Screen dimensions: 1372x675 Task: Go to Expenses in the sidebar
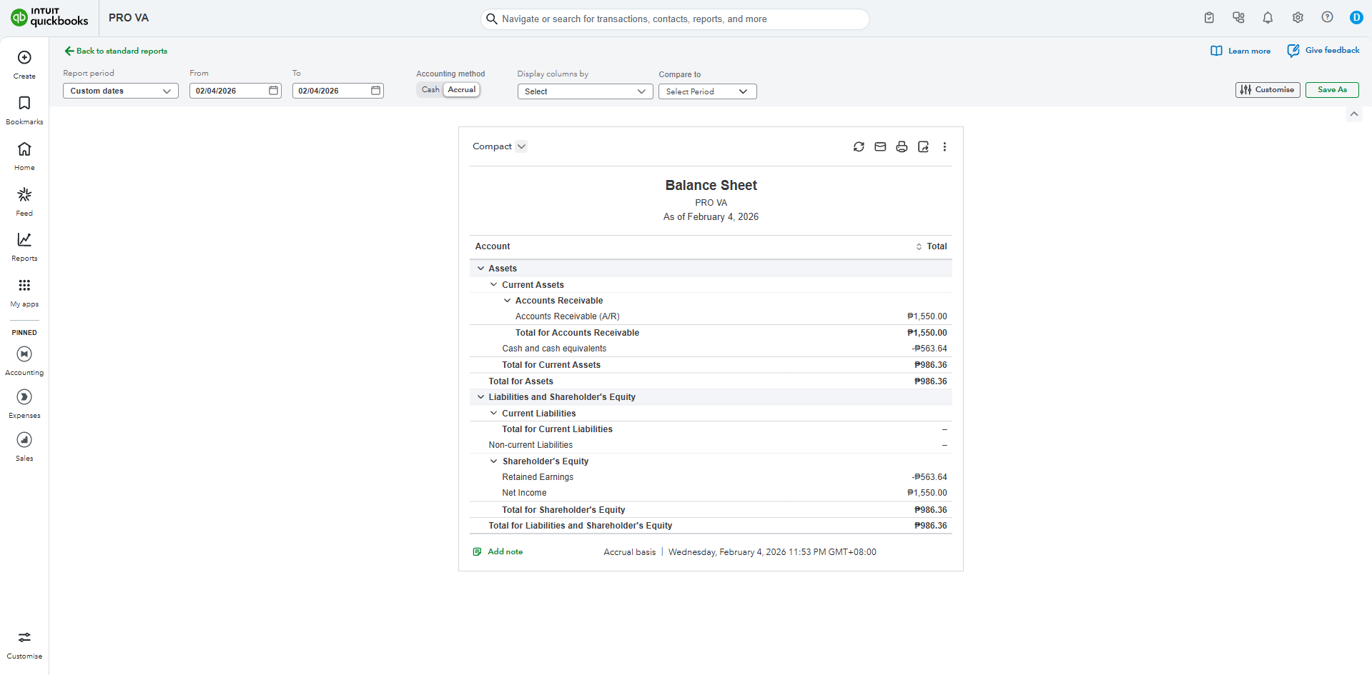(24, 404)
